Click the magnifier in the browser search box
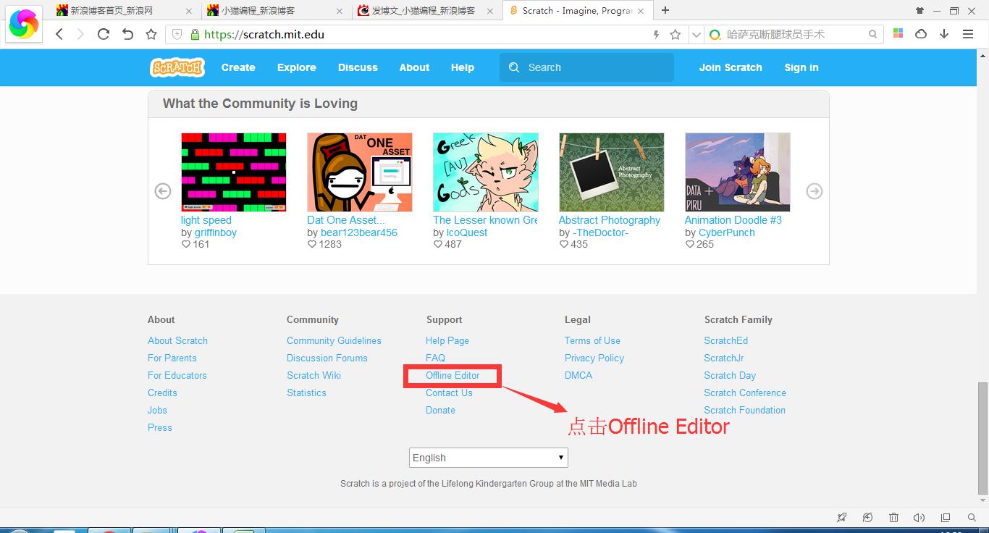989x533 pixels. (x=873, y=34)
